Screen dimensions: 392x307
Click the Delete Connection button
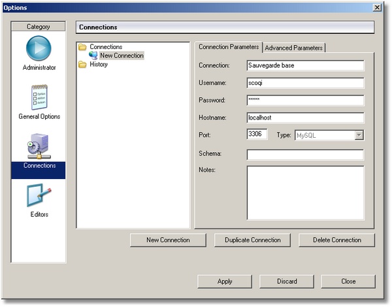pyautogui.click(x=336, y=240)
